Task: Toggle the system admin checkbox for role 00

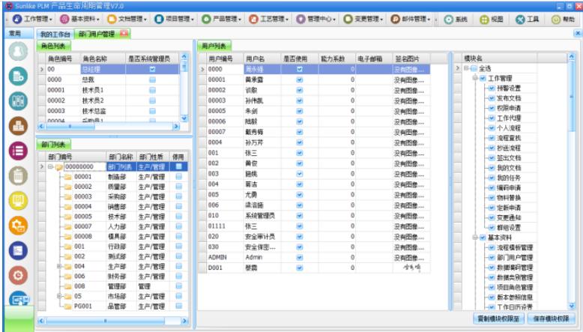Action: point(152,69)
